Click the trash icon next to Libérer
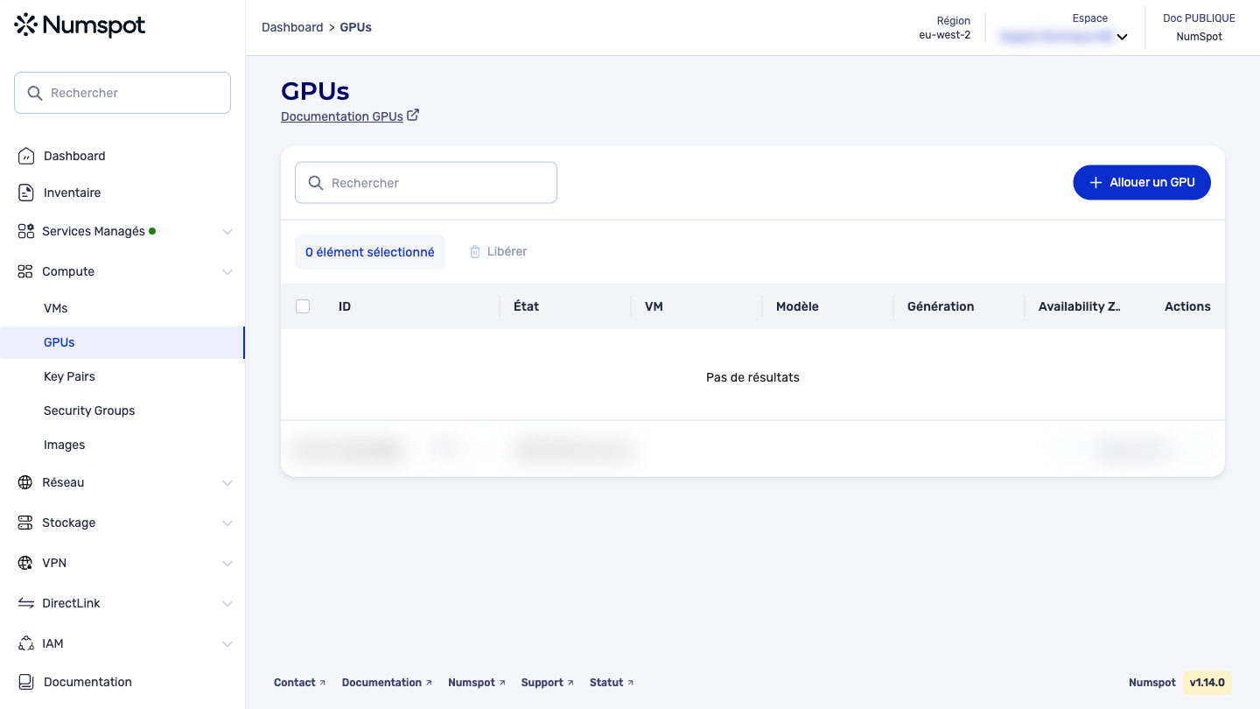The height and width of the screenshot is (709, 1260). (x=475, y=251)
